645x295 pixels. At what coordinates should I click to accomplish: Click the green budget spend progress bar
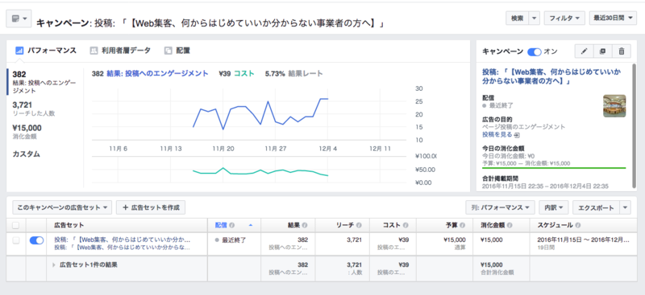coord(554,168)
